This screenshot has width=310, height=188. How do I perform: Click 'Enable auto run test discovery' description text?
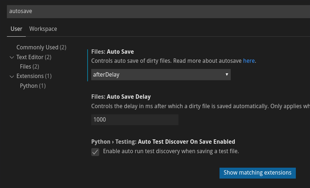coord(171,151)
